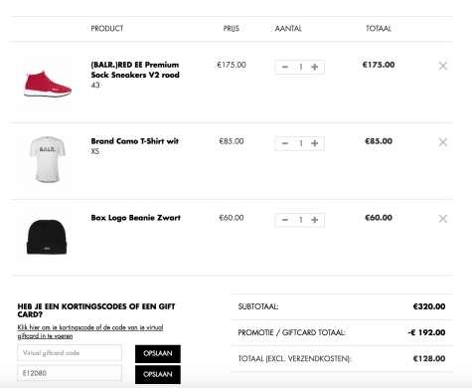Screen dimensions: 472x388
Task: Decrease quantity of red Sock Sneakers
Action: coord(285,67)
